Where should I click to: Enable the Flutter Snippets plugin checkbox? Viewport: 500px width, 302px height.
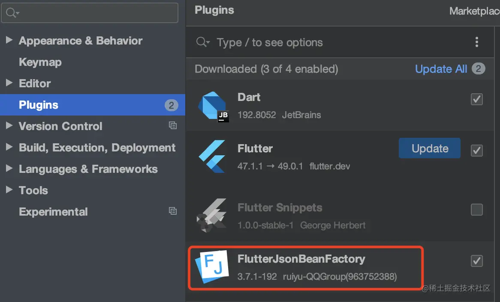(x=477, y=210)
